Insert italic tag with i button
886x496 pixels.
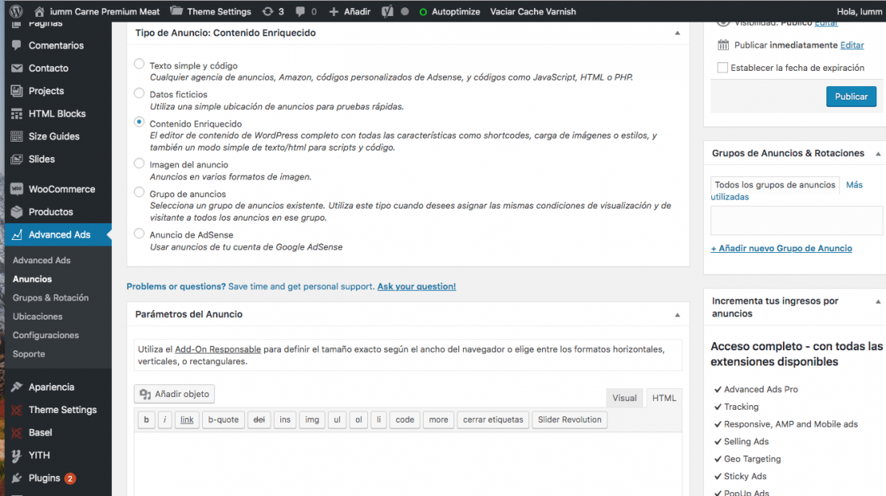tap(165, 420)
